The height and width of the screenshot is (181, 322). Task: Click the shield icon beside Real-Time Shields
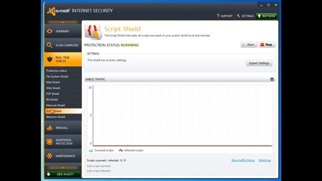tap(49, 59)
